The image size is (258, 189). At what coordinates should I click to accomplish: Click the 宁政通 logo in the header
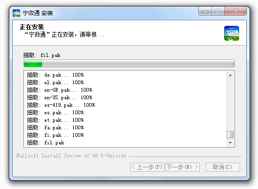(232, 33)
